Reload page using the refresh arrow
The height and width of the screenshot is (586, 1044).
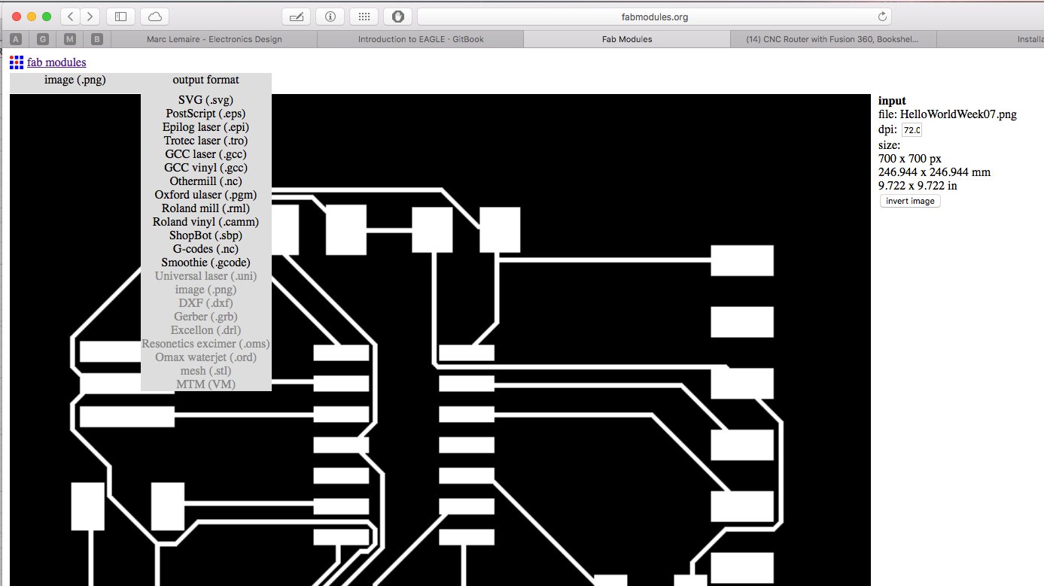point(882,17)
